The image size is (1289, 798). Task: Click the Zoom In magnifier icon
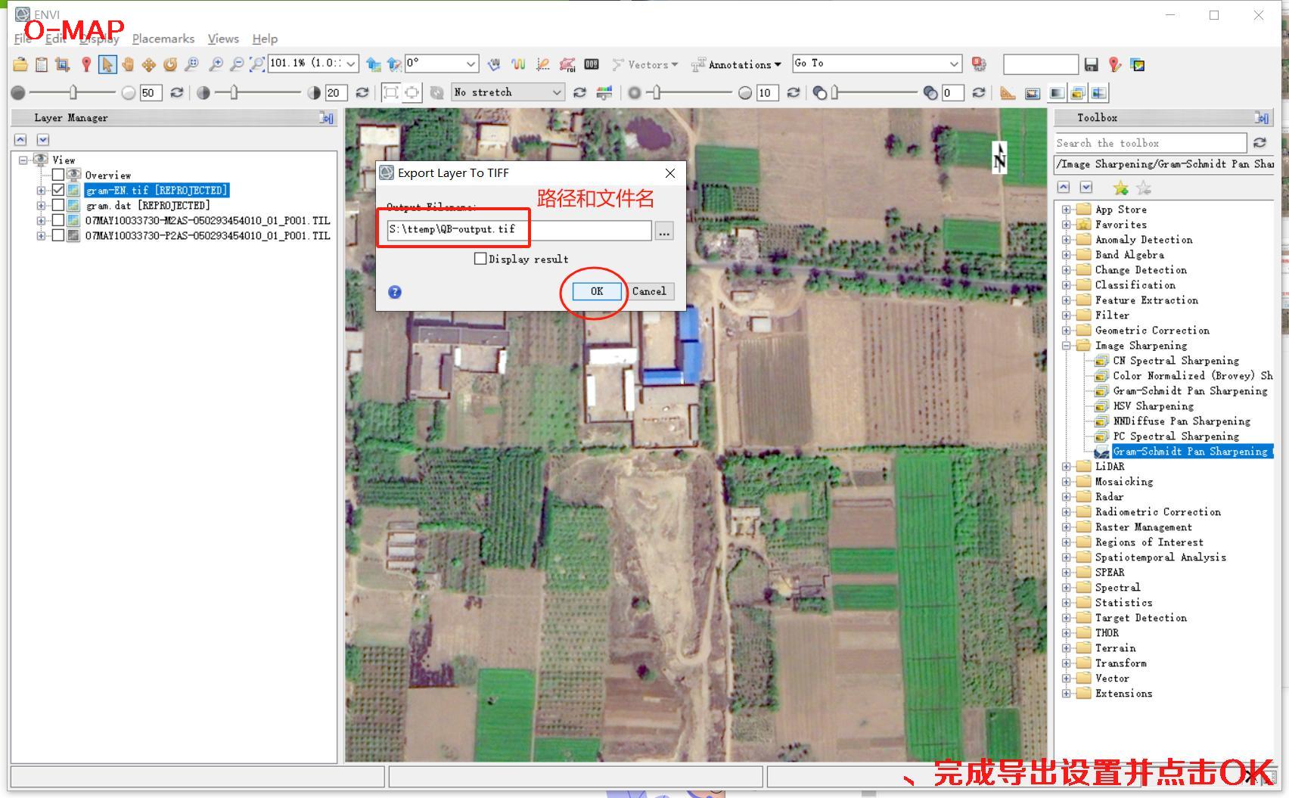[x=216, y=65]
